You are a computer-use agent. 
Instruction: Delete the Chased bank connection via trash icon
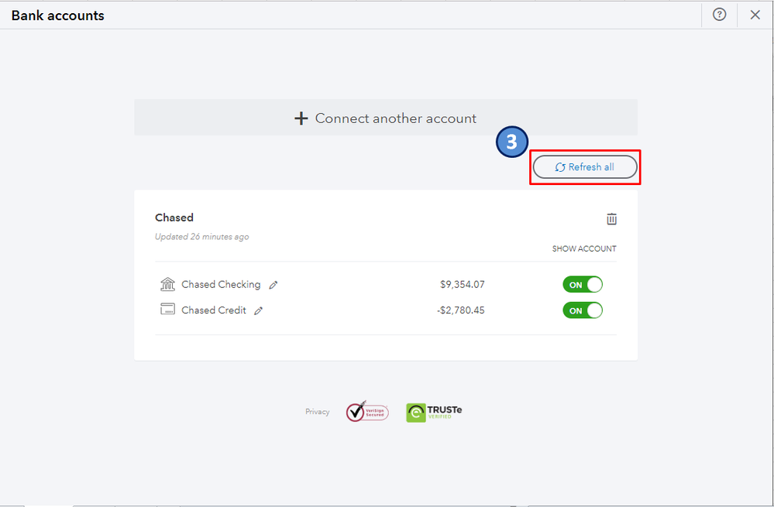[x=611, y=218]
